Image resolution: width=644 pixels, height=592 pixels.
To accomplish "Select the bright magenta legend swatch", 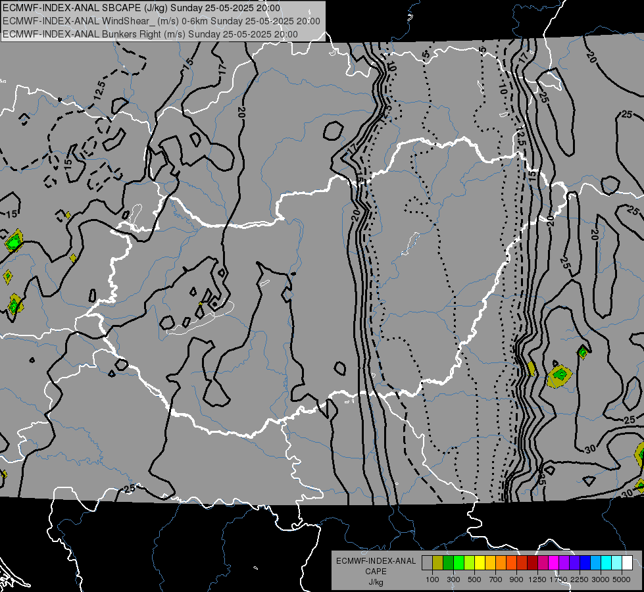I will 554,563.
